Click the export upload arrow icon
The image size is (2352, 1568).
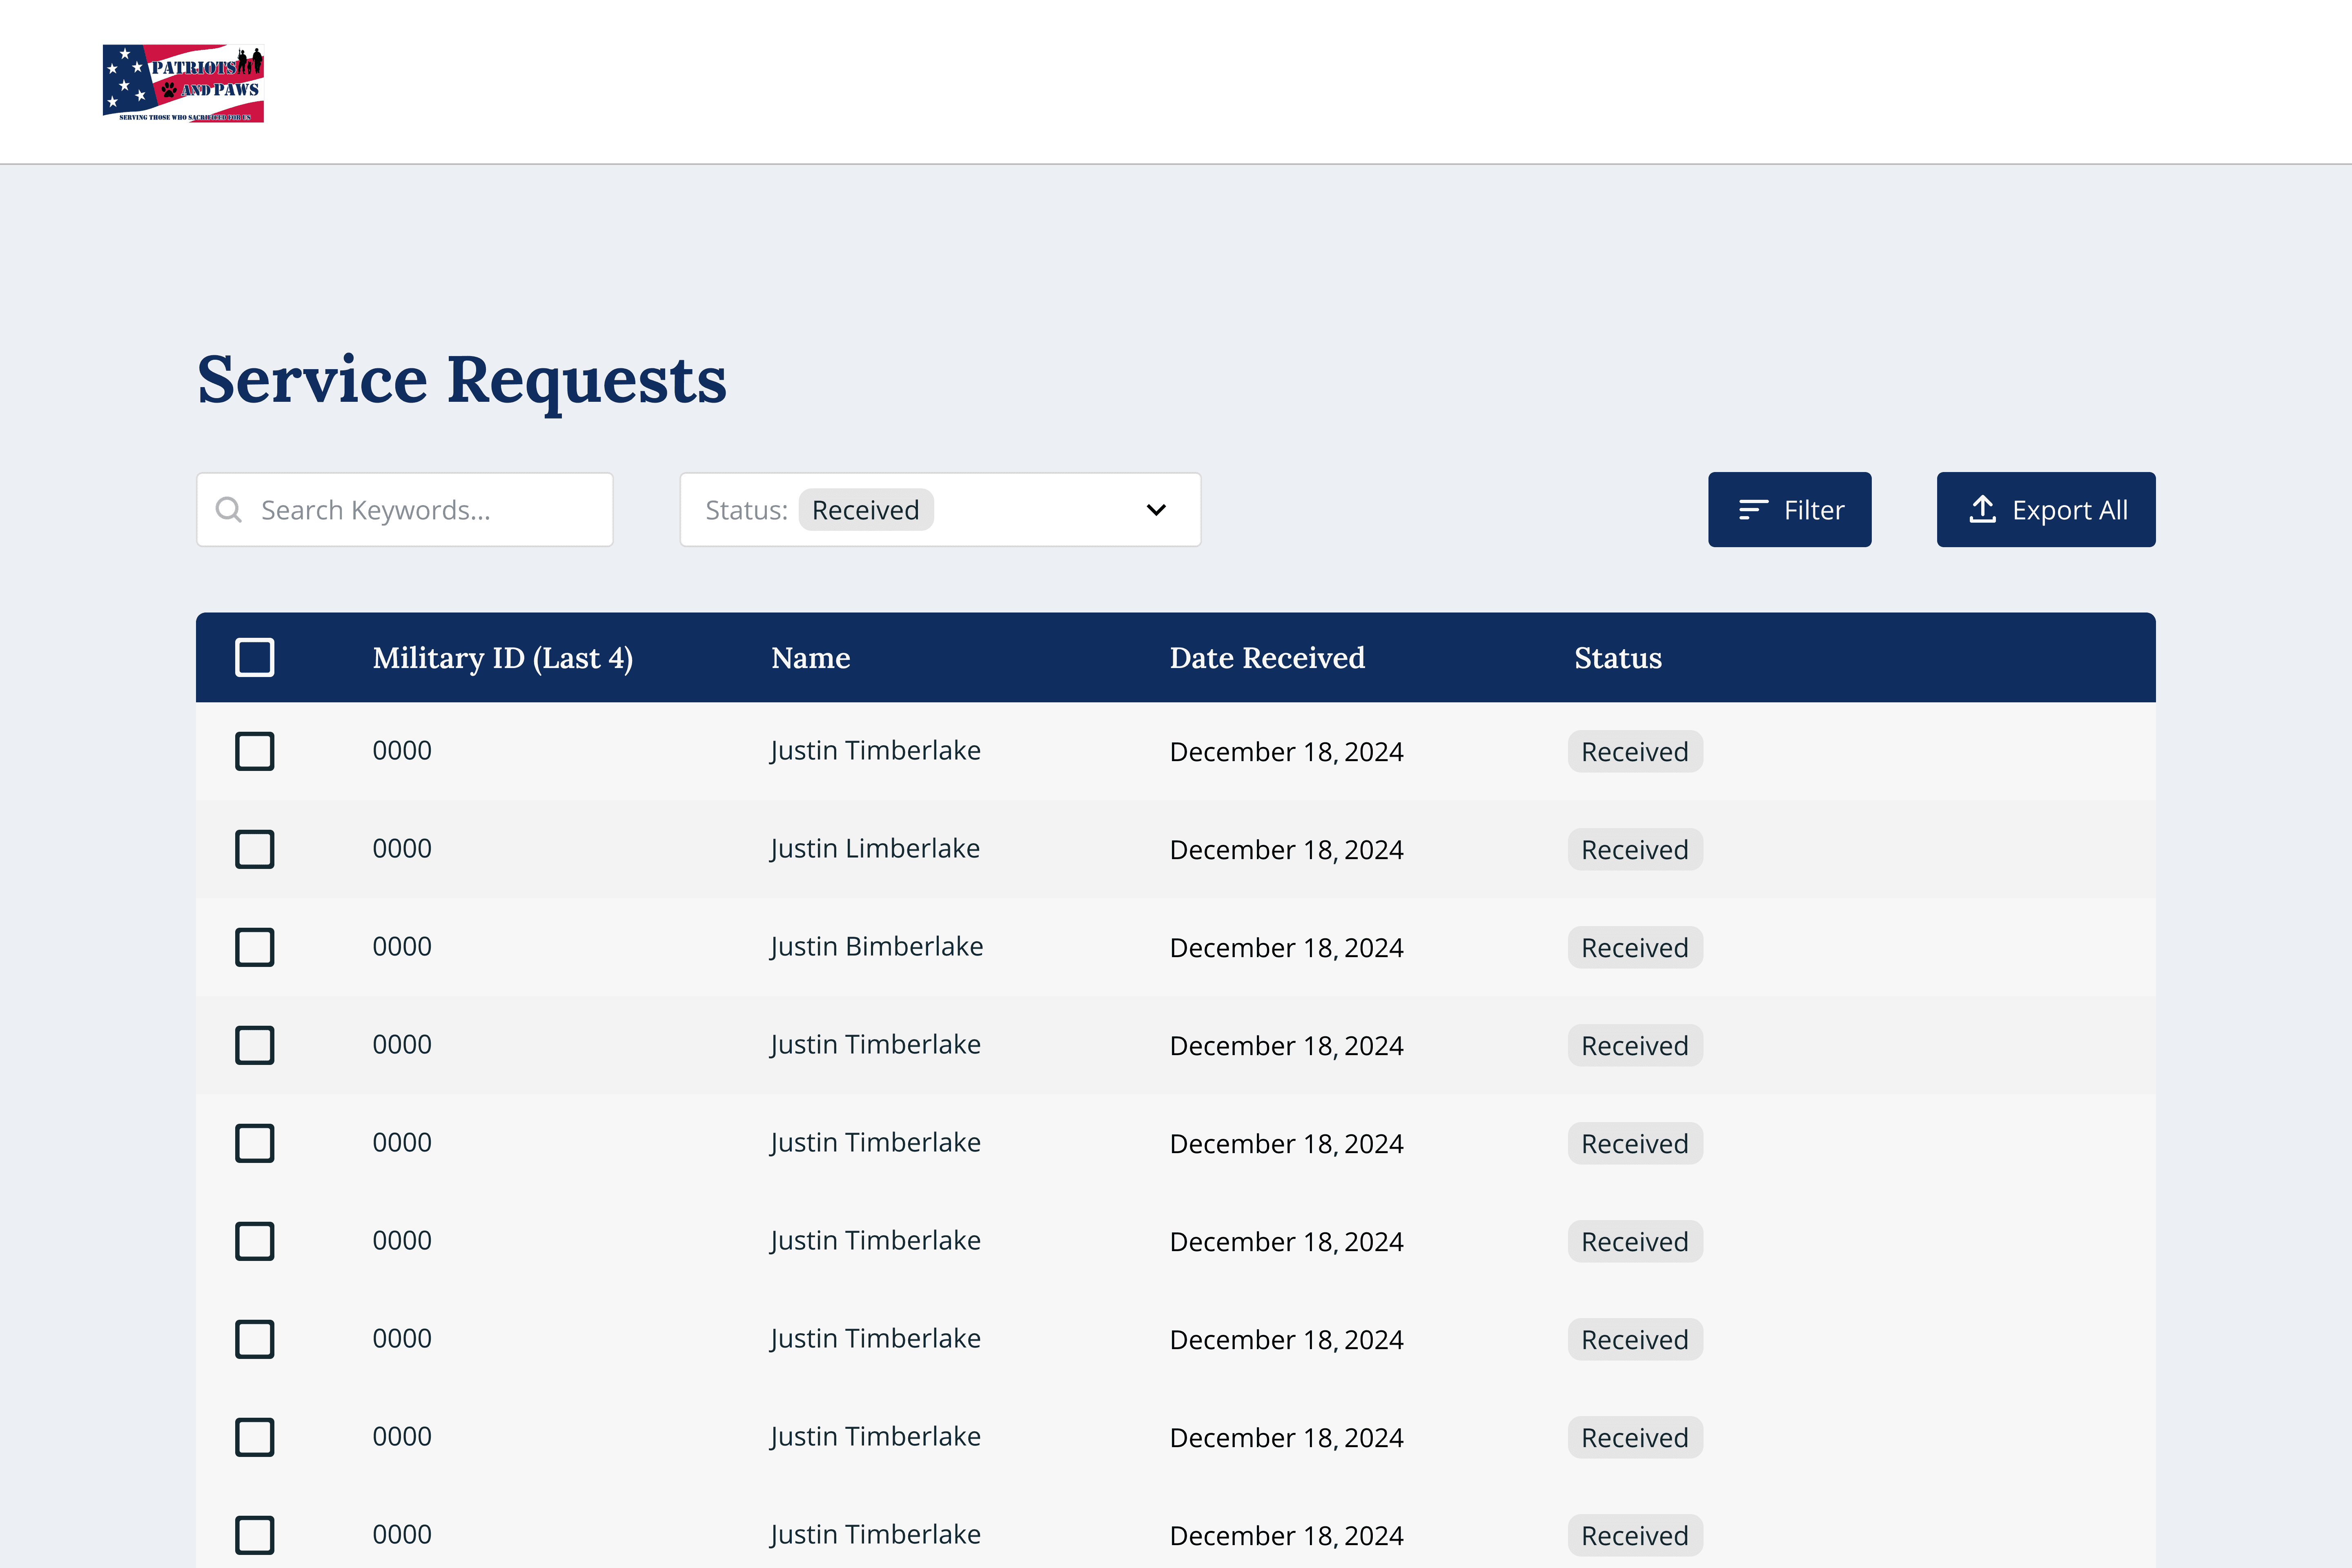coord(1982,509)
